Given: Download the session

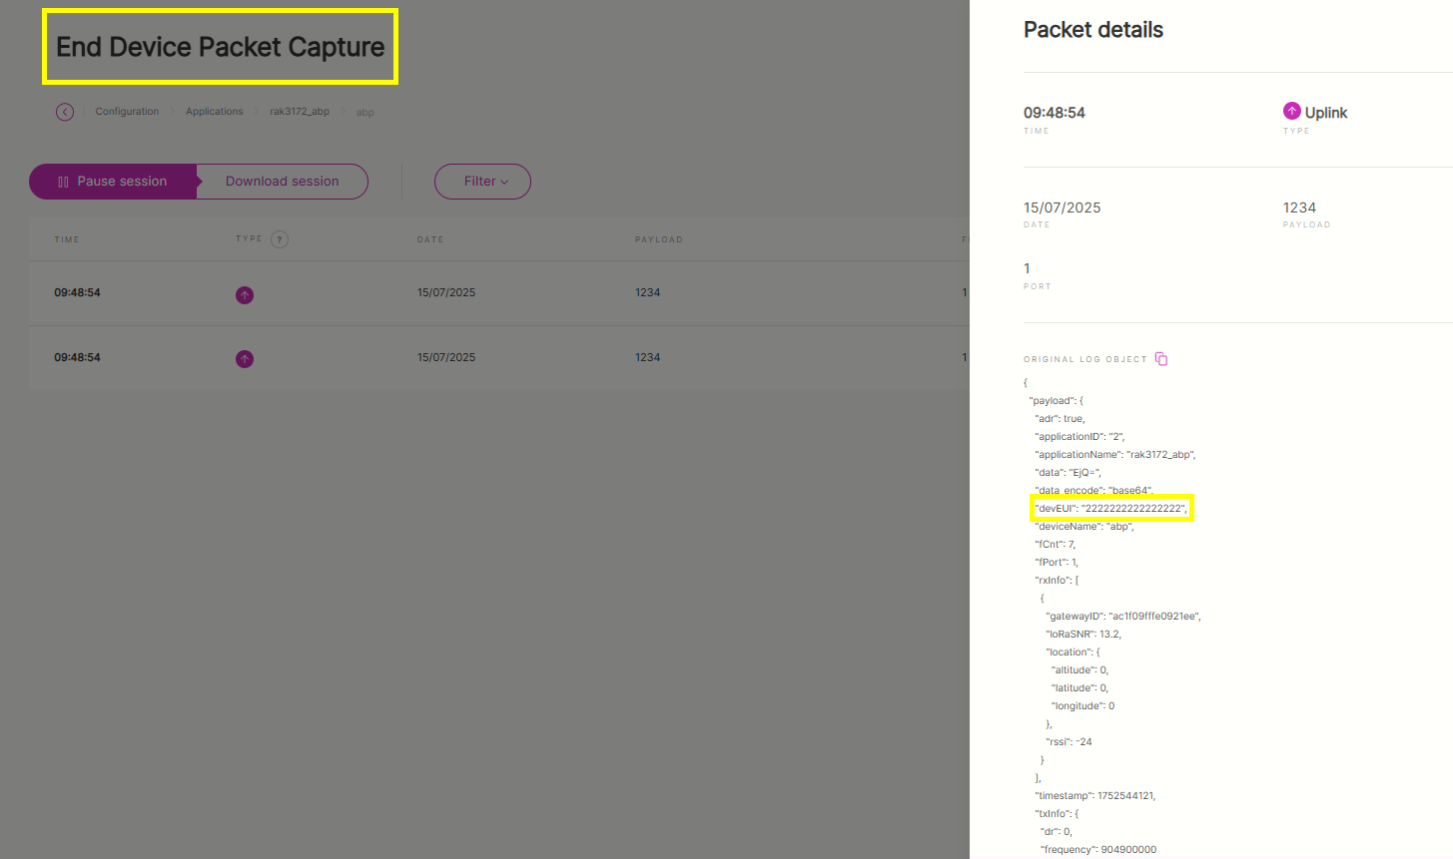Looking at the screenshot, I should [x=282, y=182].
